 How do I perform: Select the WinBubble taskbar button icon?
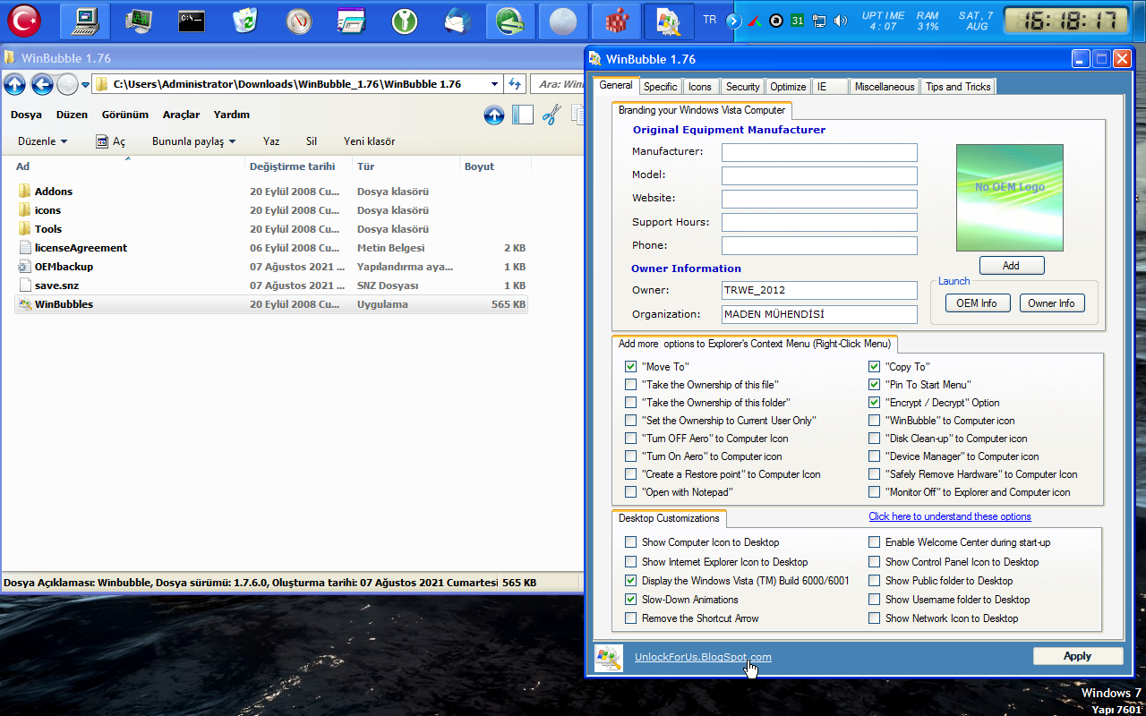668,21
